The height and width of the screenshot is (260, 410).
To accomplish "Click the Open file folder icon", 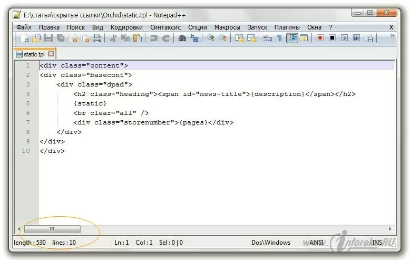I will 36,38.
